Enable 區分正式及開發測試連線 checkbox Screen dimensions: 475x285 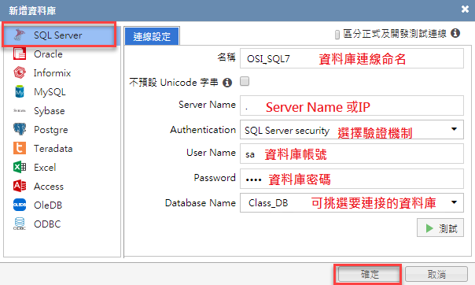337,35
